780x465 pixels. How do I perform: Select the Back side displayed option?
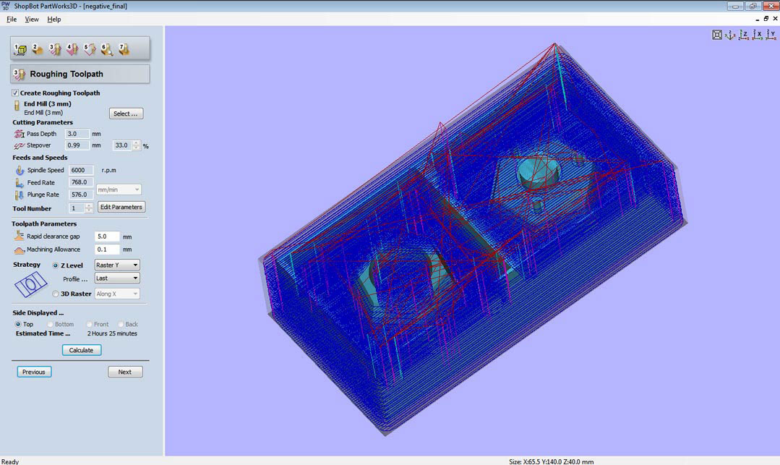click(121, 324)
